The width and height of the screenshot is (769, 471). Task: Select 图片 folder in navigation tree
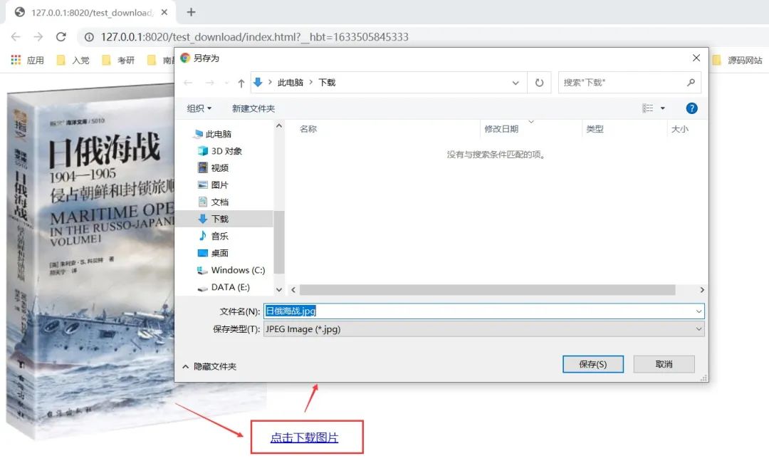[214, 185]
